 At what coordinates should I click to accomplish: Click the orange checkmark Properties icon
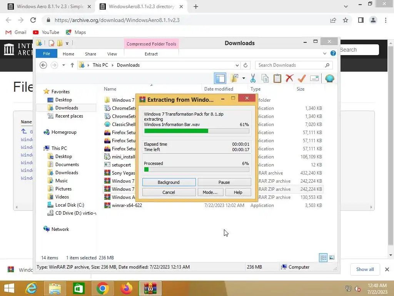click(302, 78)
